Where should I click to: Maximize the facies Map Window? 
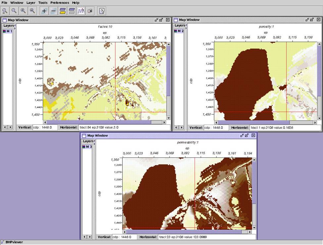click(x=161, y=20)
